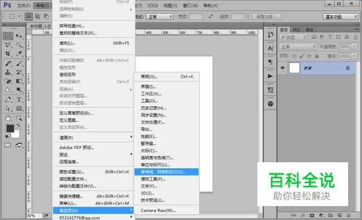Select the Eraser tool
362x220 pixels.
click(8, 81)
